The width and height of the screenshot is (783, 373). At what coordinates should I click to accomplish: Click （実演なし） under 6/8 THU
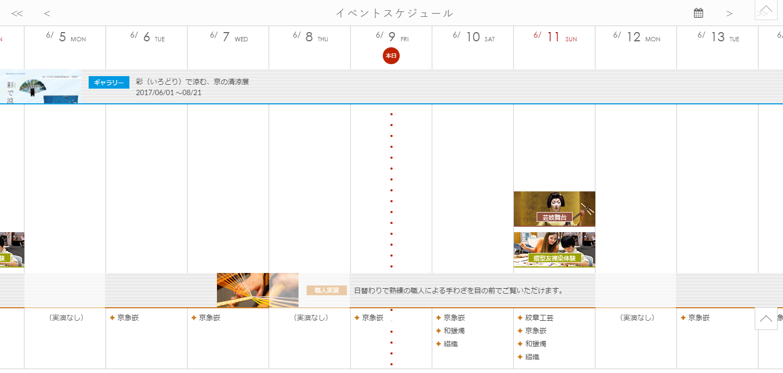point(310,318)
